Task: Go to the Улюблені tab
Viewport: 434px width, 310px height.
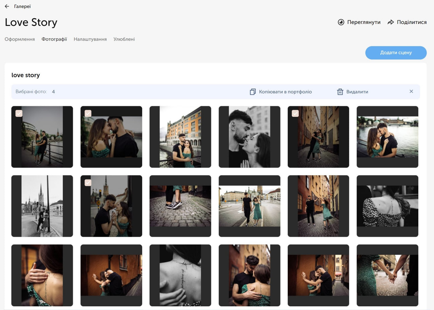Action: [x=124, y=39]
